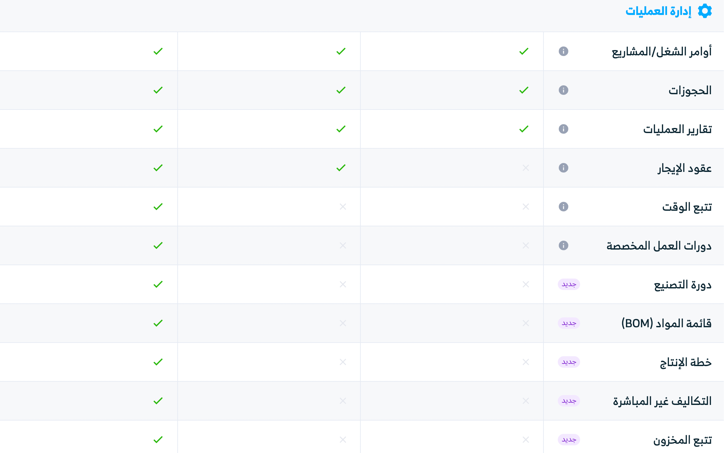Image resolution: width=724 pixels, height=453 pixels.
Task: Open info tooltip for تقارير العمليات
Action: (x=563, y=129)
